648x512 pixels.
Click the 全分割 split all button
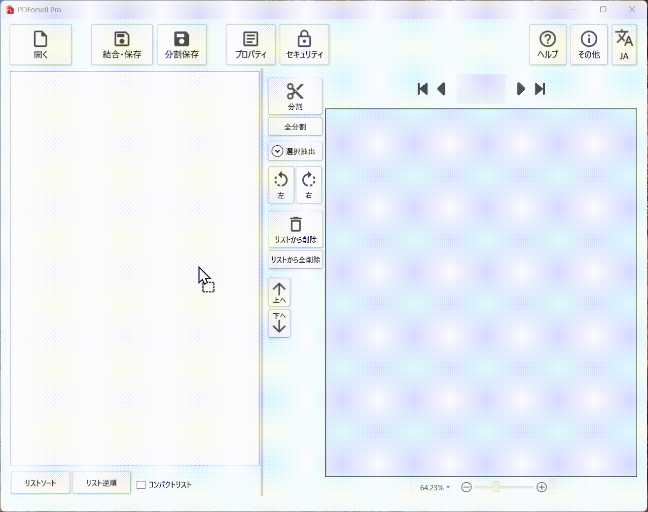295,127
